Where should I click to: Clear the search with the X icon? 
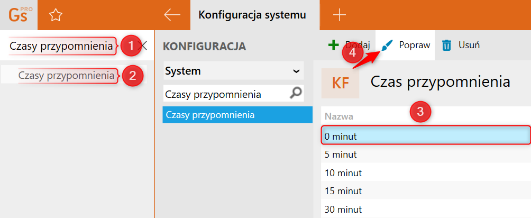coord(143,46)
